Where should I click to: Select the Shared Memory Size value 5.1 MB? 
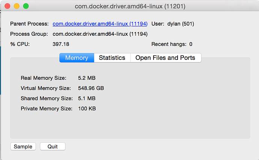point(87,98)
